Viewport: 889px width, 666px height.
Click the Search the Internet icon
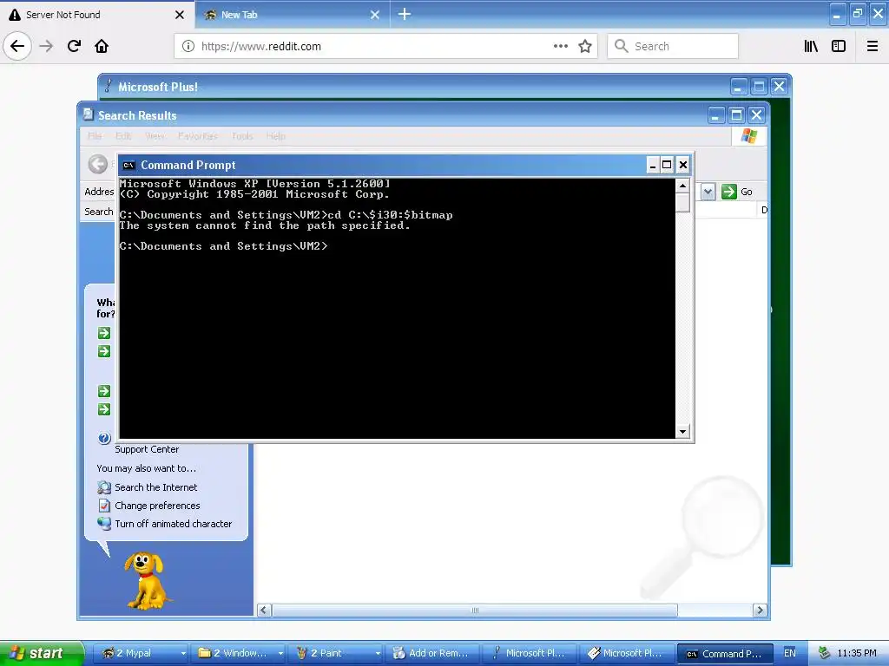(104, 487)
